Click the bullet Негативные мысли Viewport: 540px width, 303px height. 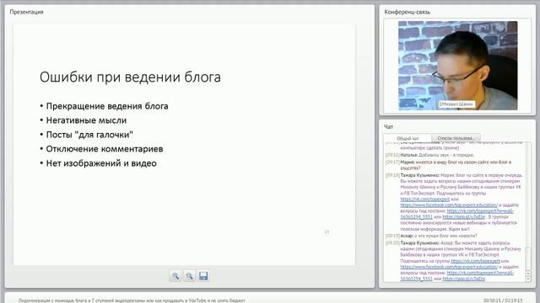pos(86,120)
